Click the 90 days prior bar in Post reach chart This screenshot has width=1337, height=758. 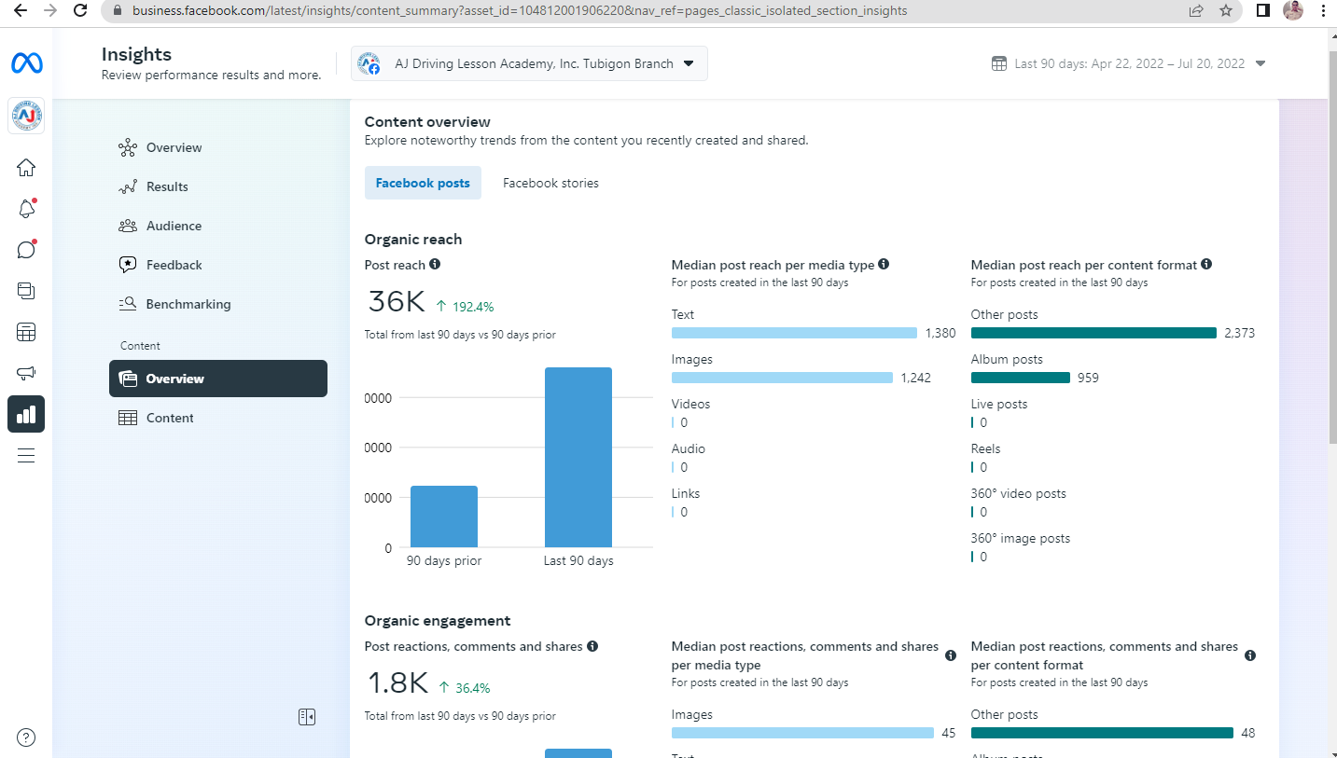(x=444, y=517)
